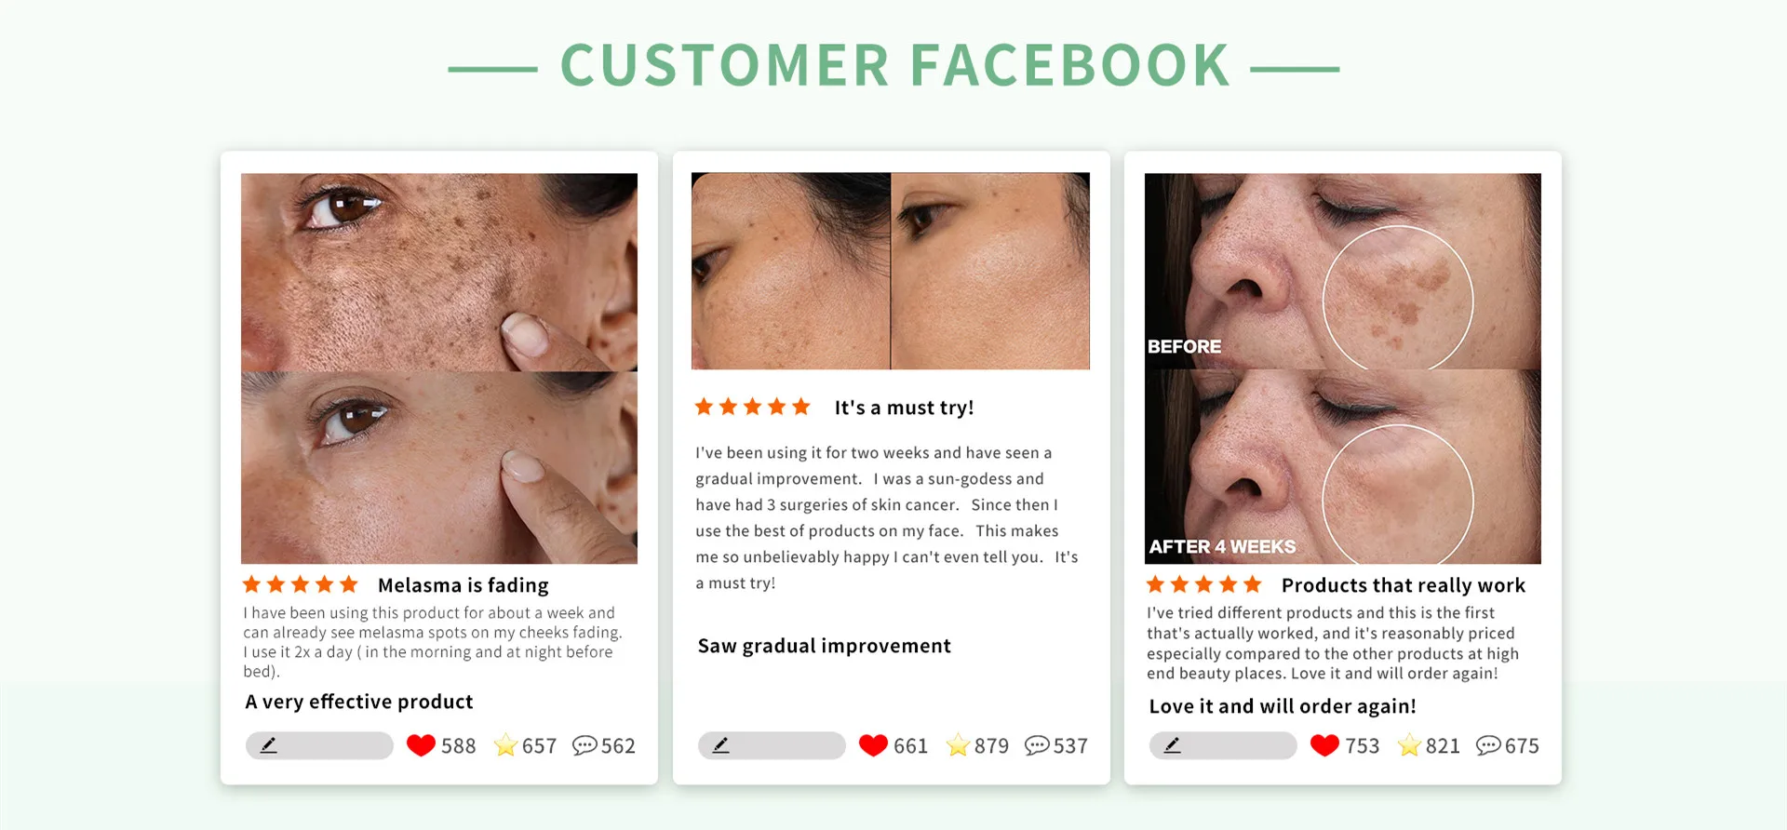Open comment bubble showing 675
The height and width of the screenshot is (830, 1787).
click(1488, 745)
